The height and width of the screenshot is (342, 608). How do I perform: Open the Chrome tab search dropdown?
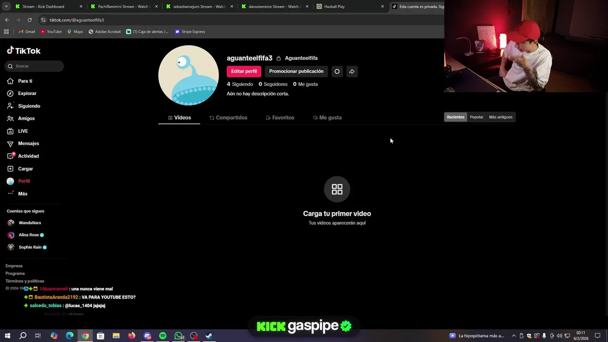pos(6,7)
